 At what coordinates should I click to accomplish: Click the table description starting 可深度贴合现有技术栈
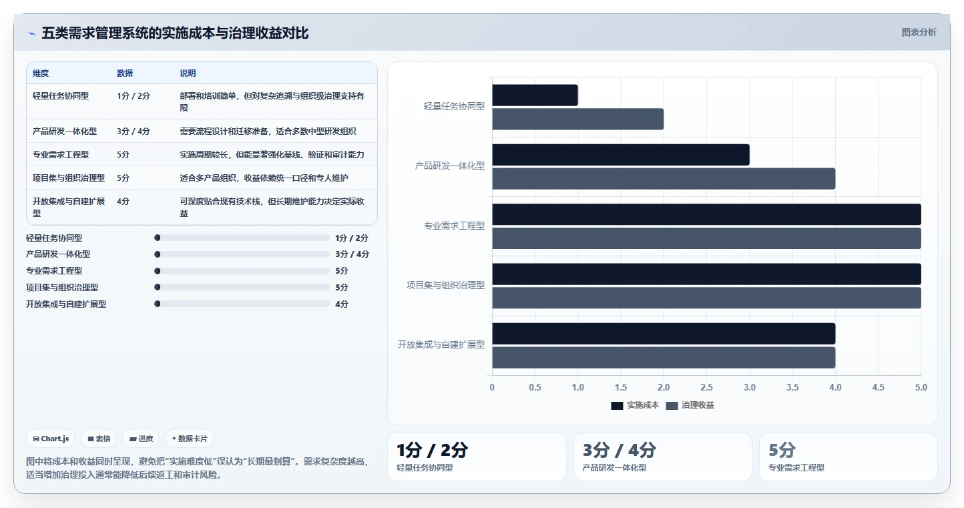(272, 207)
